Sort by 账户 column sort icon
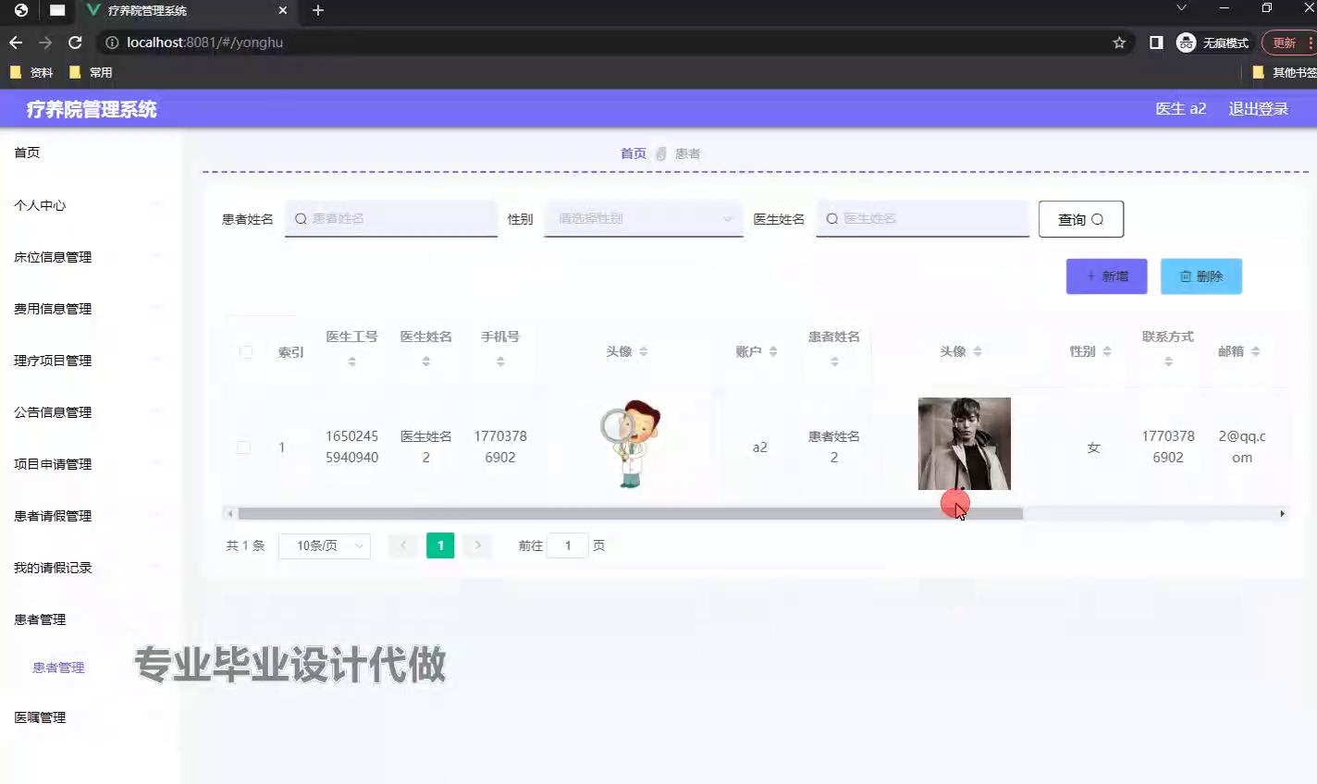 pyautogui.click(x=773, y=351)
